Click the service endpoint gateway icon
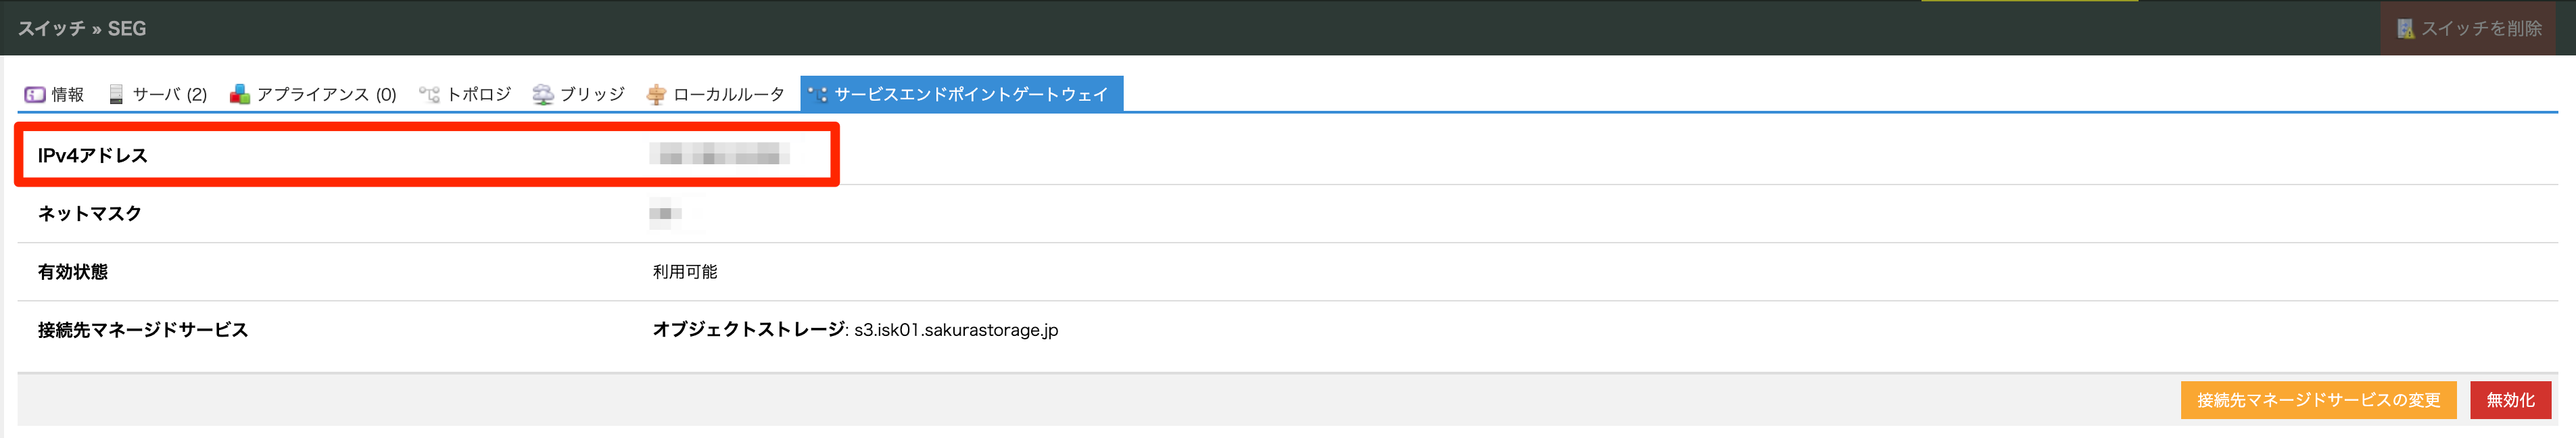 pos(819,93)
